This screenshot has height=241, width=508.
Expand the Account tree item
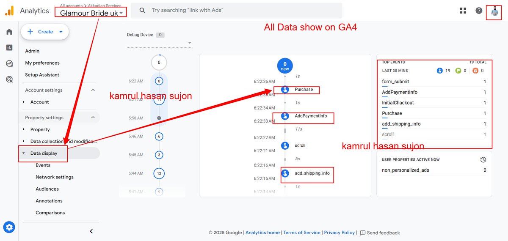click(24, 102)
